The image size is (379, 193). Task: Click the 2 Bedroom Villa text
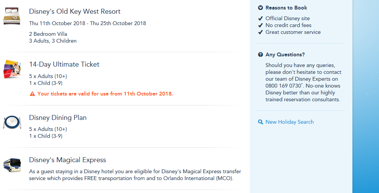tap(48, 34)
